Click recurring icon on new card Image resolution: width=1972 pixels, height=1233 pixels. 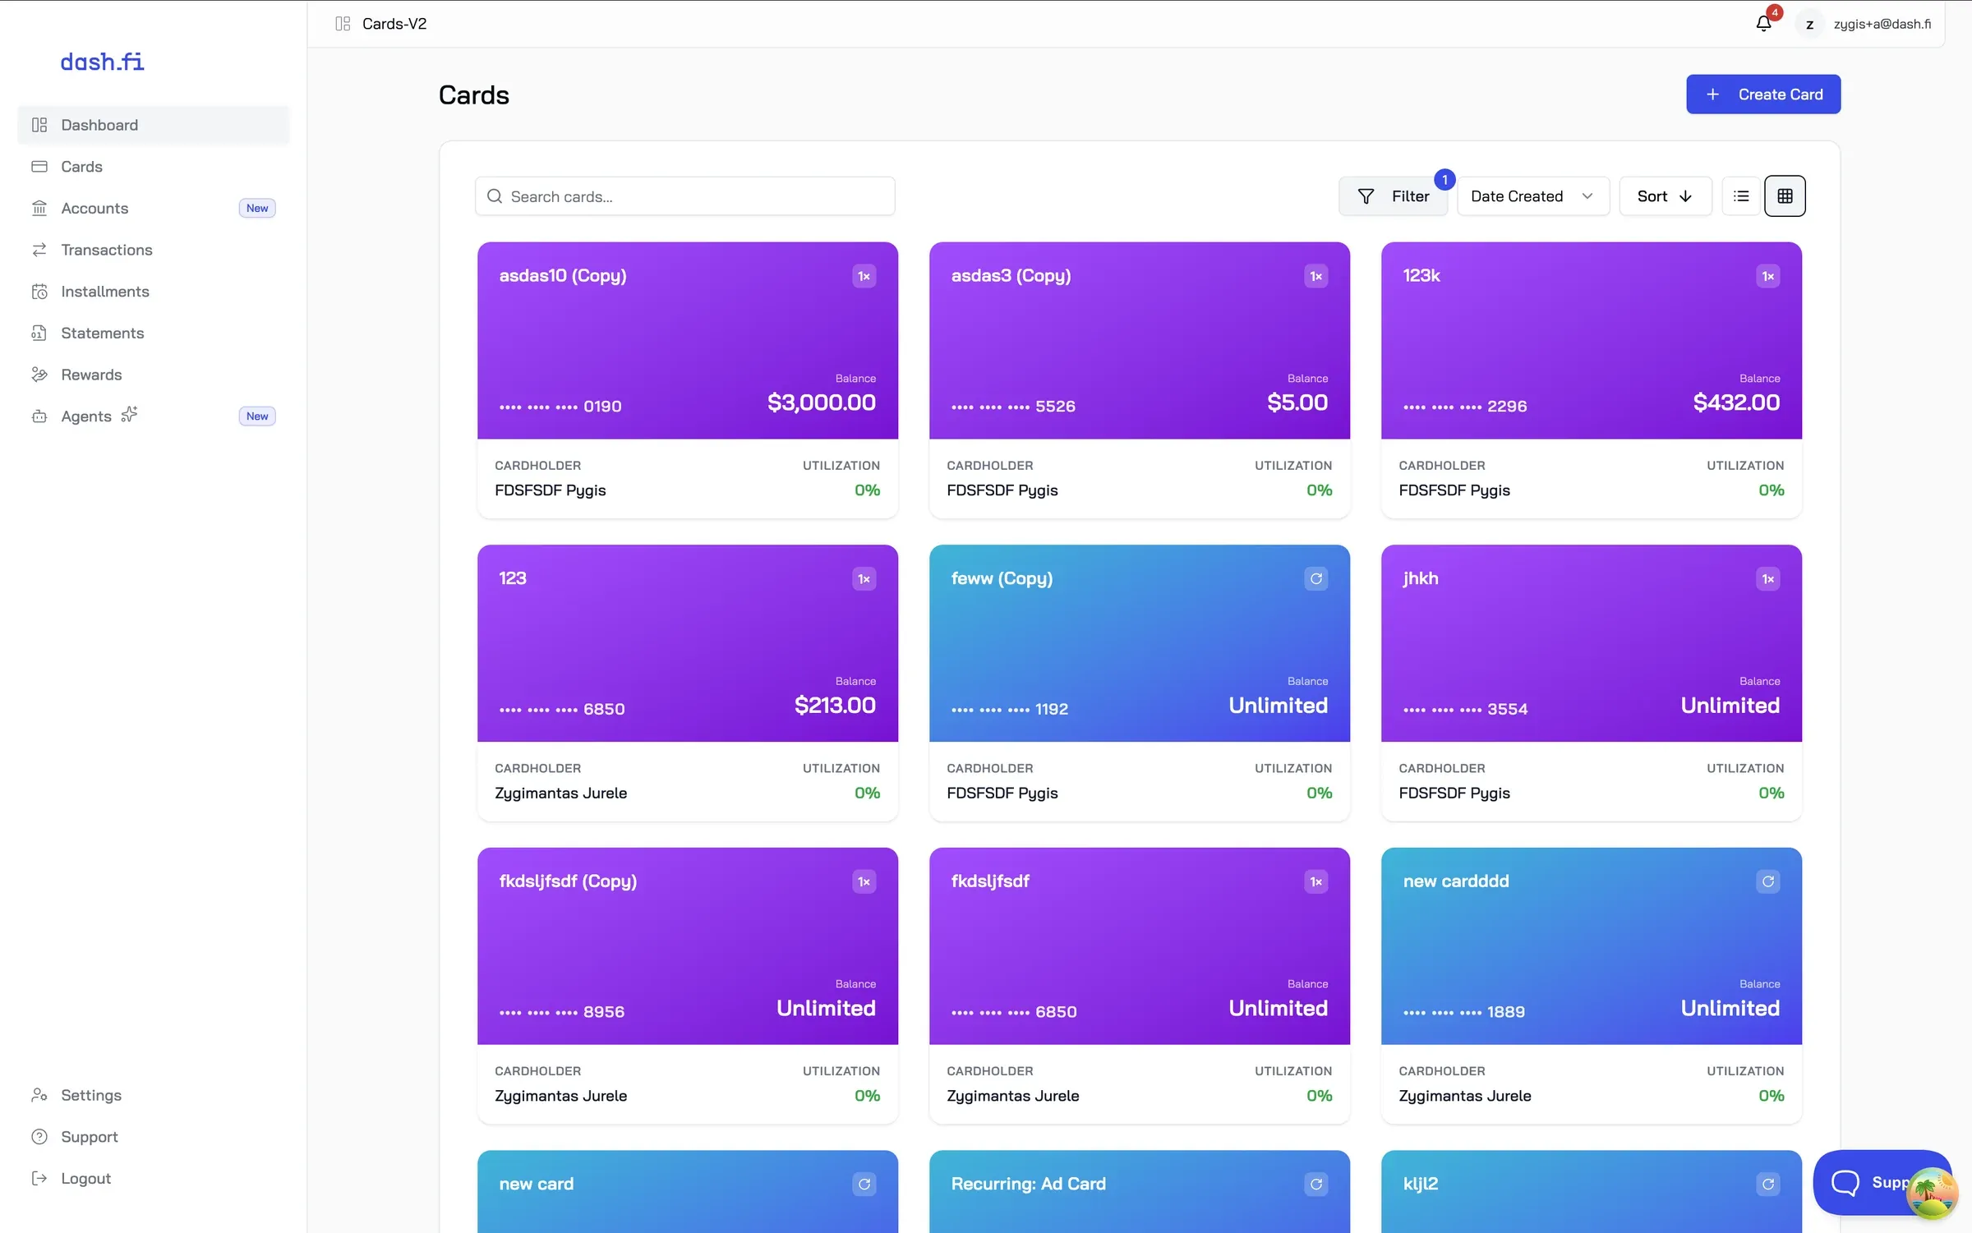click(x=864, y=1185)
